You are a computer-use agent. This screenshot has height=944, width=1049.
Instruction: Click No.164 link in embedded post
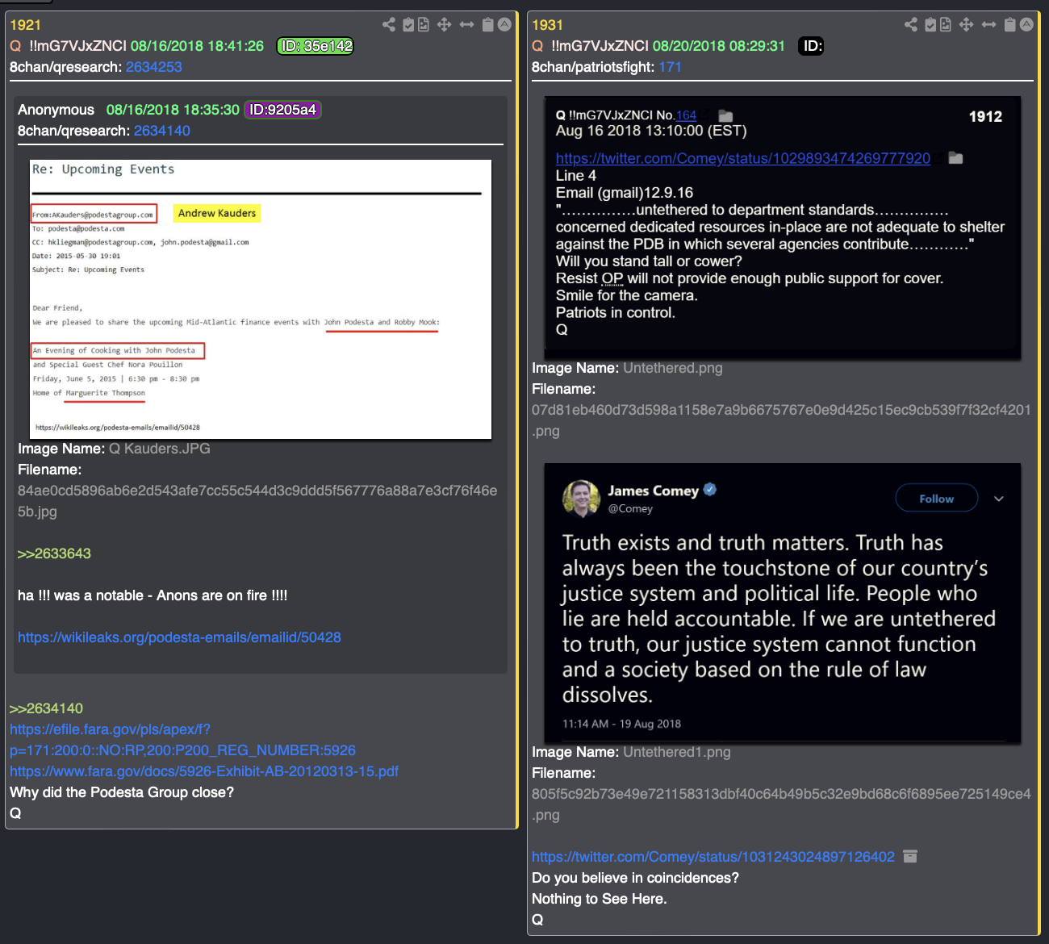tap(687, 115)
